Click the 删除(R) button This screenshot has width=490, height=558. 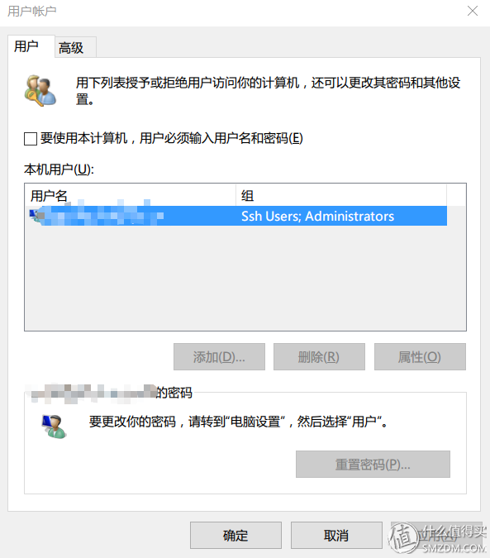(x=319, y=356)
